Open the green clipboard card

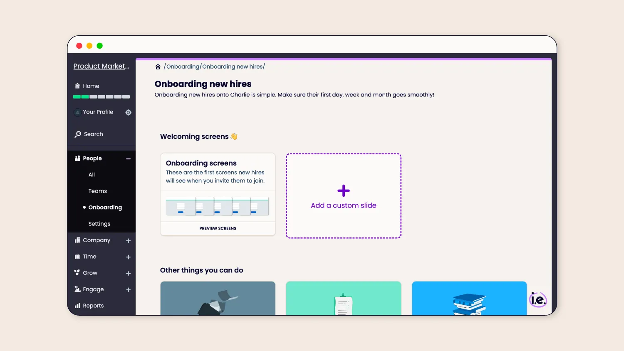point(344,298)
